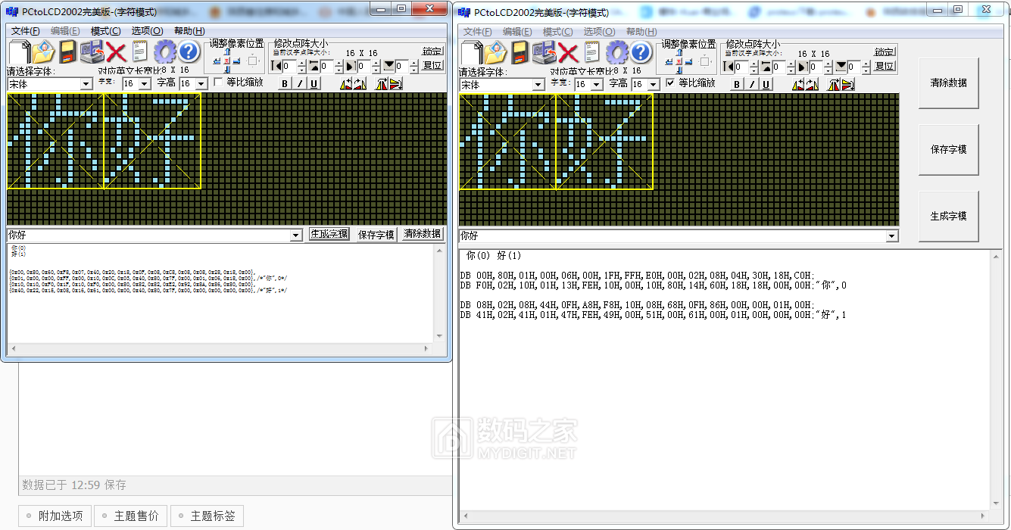Open 主题标签 tab below left window
Viewport: 1011px width, 530px height.
(207, 516)
